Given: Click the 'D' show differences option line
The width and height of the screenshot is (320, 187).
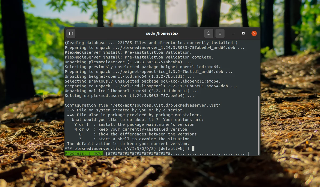Looking at the screenshot, I should coord(138,134).
